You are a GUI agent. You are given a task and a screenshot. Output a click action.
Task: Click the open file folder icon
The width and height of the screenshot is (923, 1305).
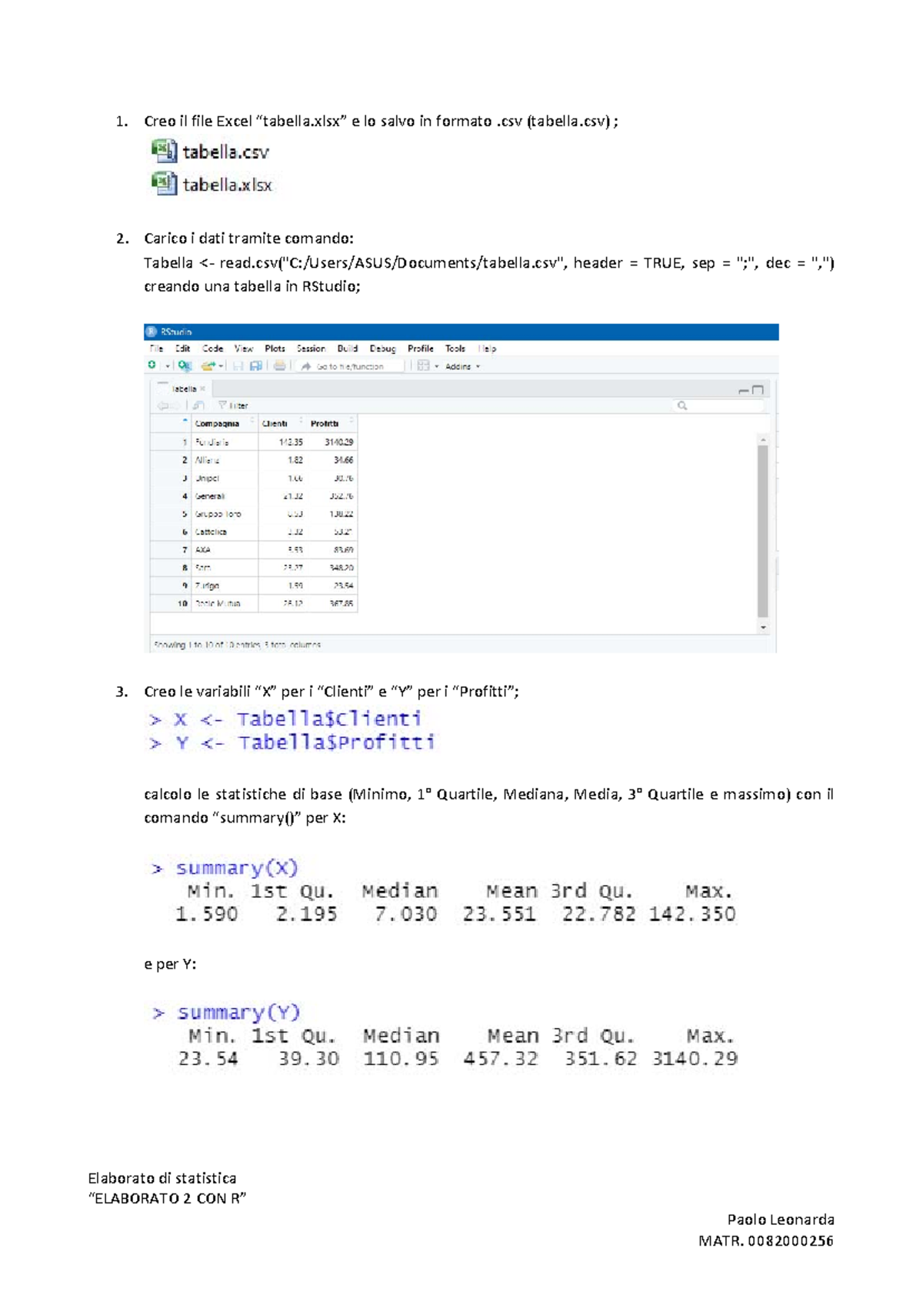[x=208, y=366]
